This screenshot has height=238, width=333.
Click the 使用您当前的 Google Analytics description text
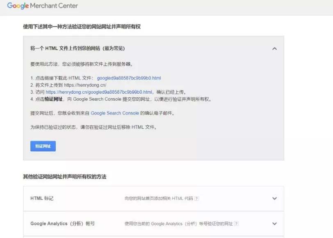179,224
